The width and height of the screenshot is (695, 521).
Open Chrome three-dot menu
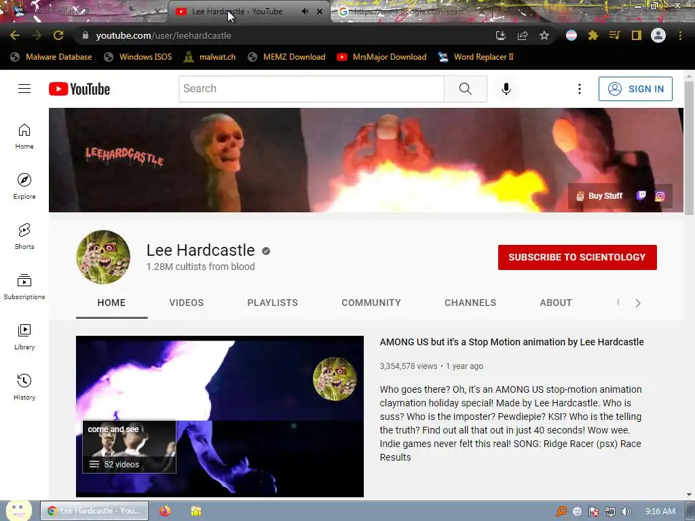click(680, 35)
